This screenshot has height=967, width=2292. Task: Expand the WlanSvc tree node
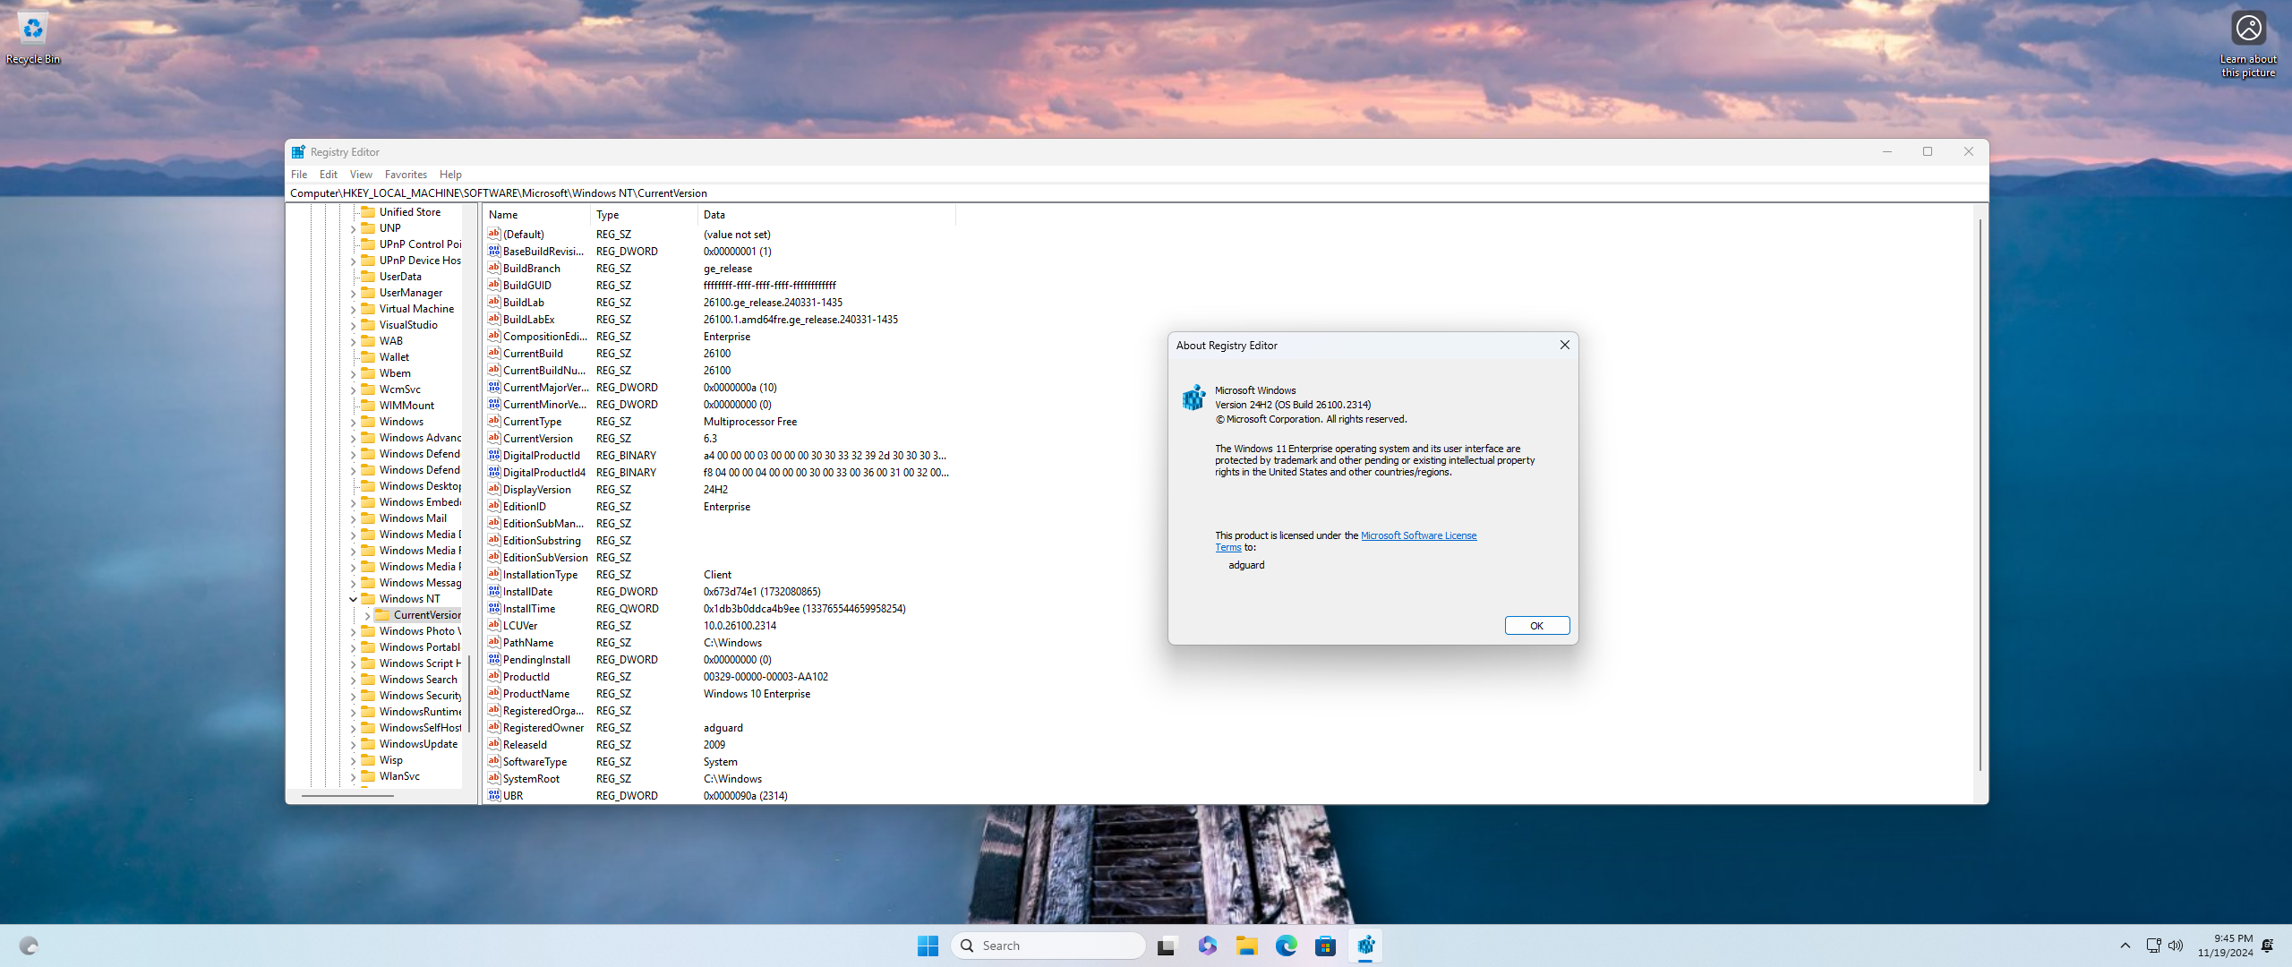point(353,776)
